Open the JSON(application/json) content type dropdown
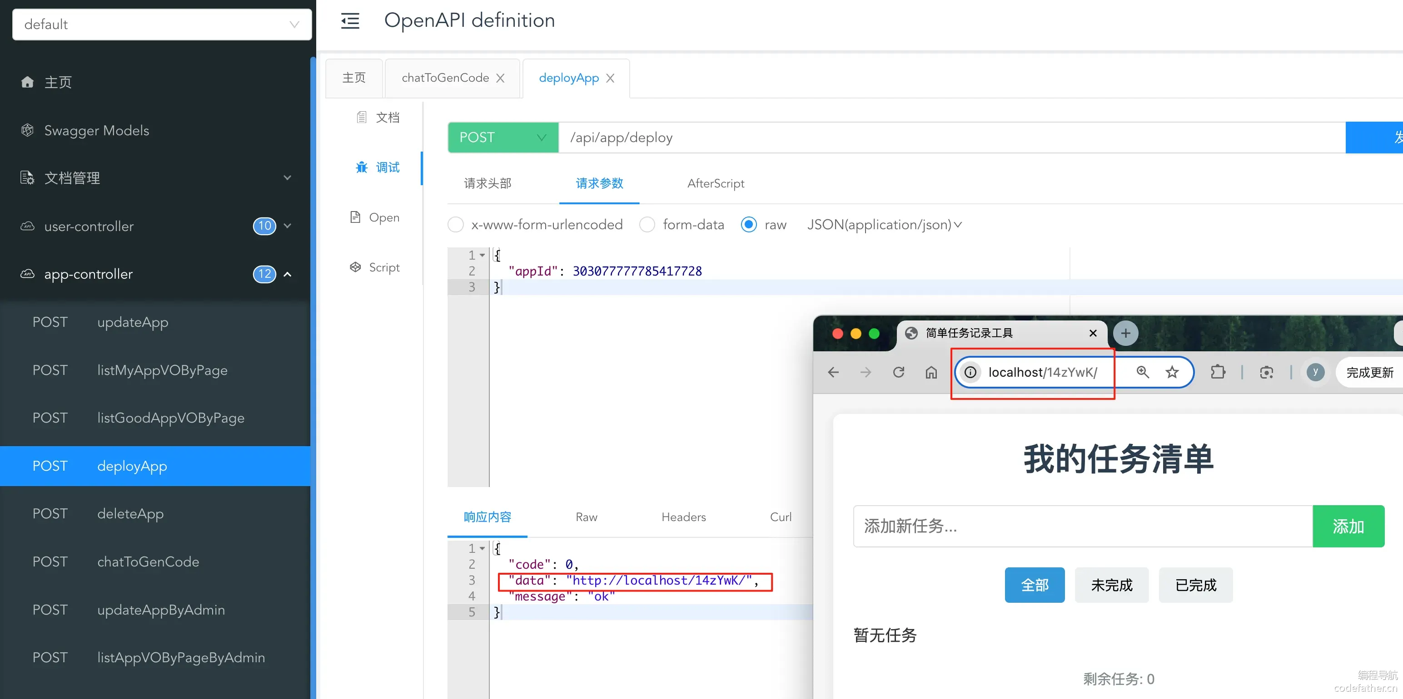 [x=885, y=225]
